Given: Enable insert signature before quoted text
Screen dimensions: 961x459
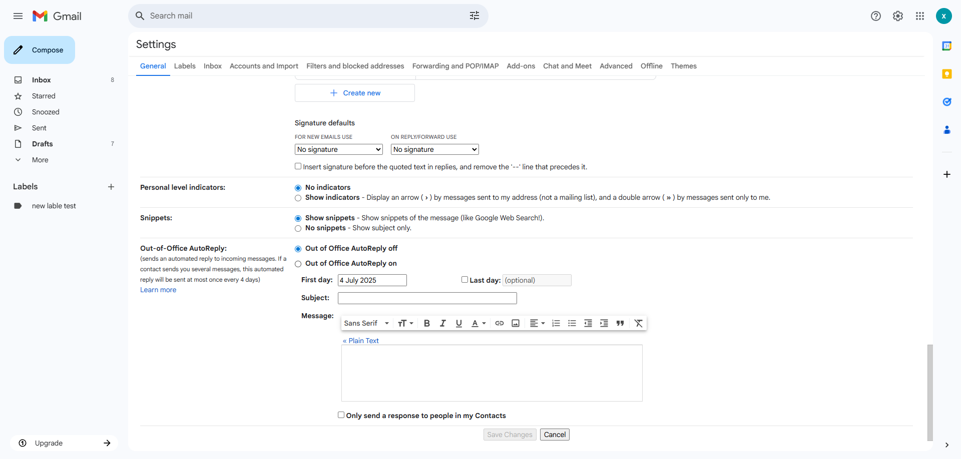Looking at the screenshot, I should 298,166.
